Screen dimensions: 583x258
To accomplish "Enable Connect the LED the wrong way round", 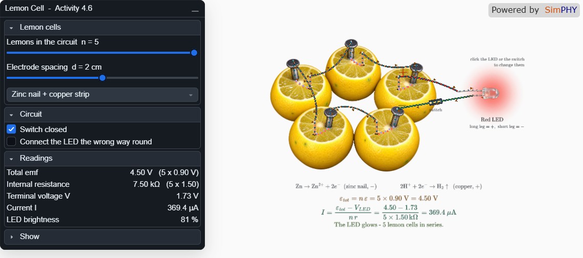I will pyautogui.click(x=11, y=142).
